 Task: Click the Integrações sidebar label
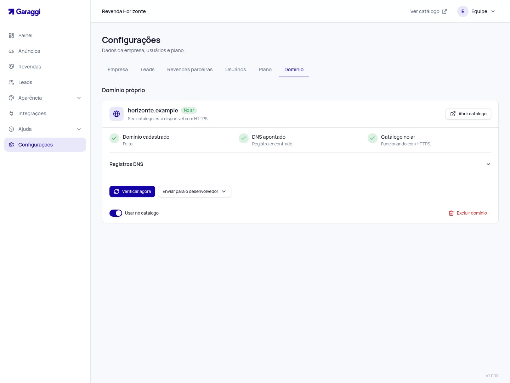tap(32, 113)
